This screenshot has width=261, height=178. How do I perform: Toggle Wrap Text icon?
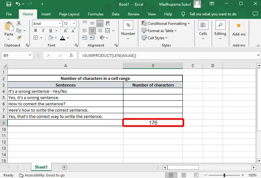click(107, 23)
